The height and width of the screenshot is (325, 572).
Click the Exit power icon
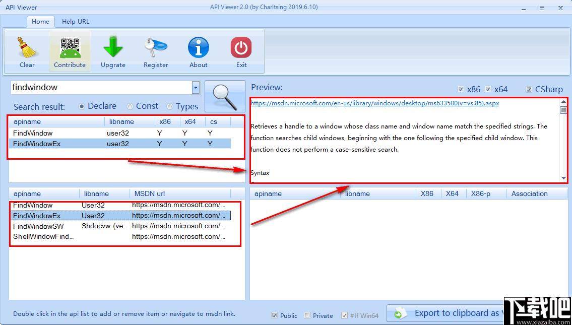click(x=241, y=47)
